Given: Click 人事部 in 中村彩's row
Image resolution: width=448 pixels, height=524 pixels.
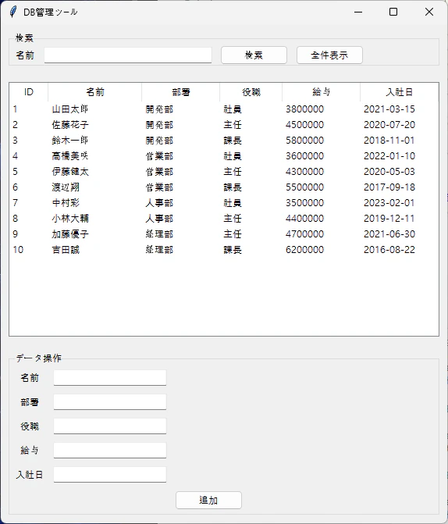Looking at the screenshot, I should [159, 203].
